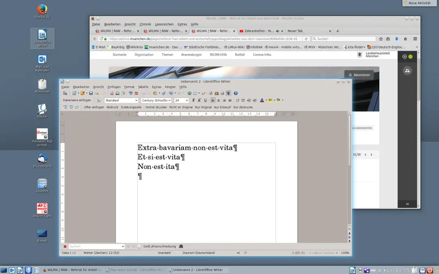Enable Groß-/Kleinschreibung checkbox
This screenshot has width=439, height=274.
coord(139,246)
